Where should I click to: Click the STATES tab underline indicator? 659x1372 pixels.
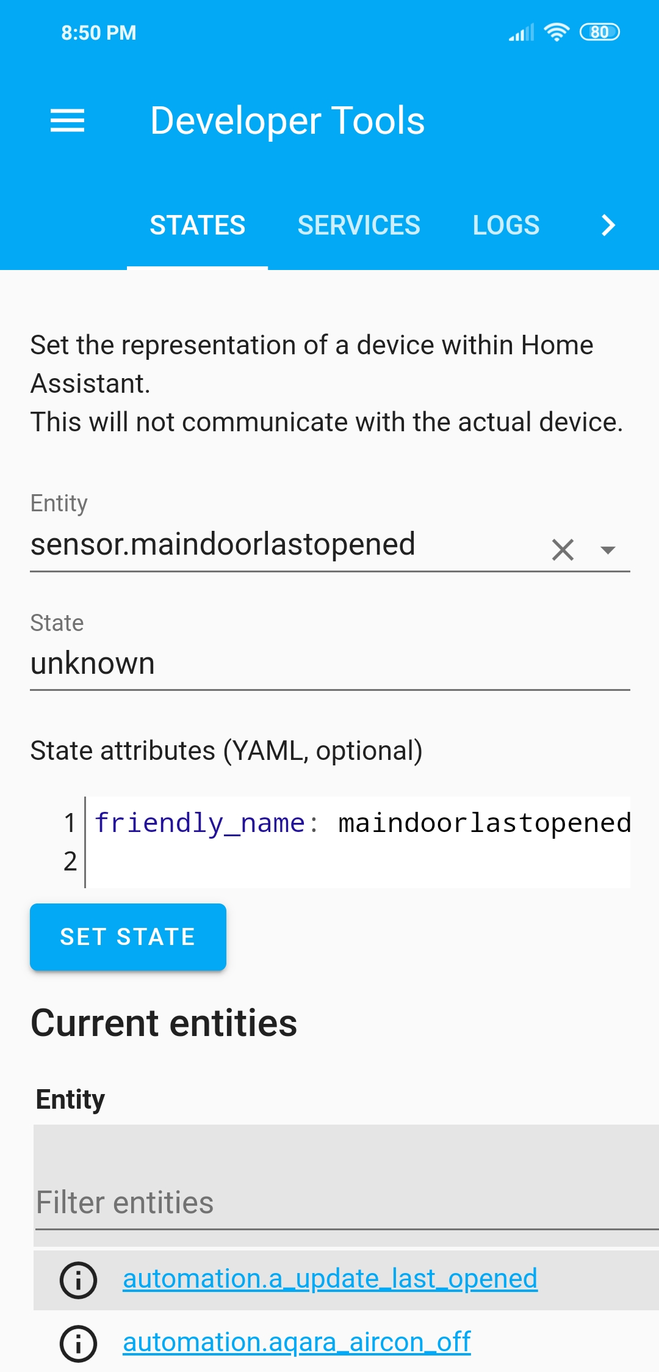[x=197, y=266]
